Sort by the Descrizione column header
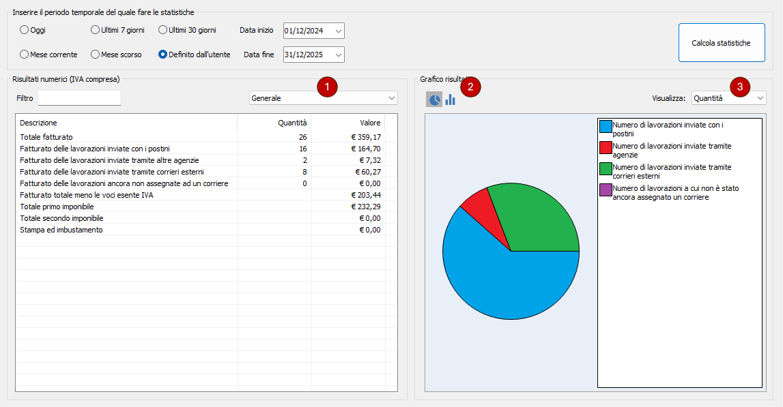This screenshot has width=783, height=407. pyautogui.click(x=126, y=123)
